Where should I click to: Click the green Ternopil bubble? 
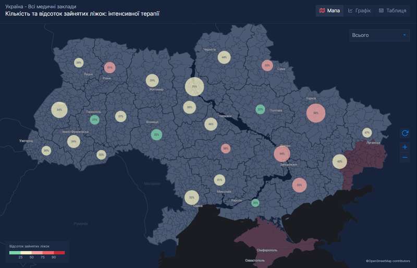click(x=94, y=120)
